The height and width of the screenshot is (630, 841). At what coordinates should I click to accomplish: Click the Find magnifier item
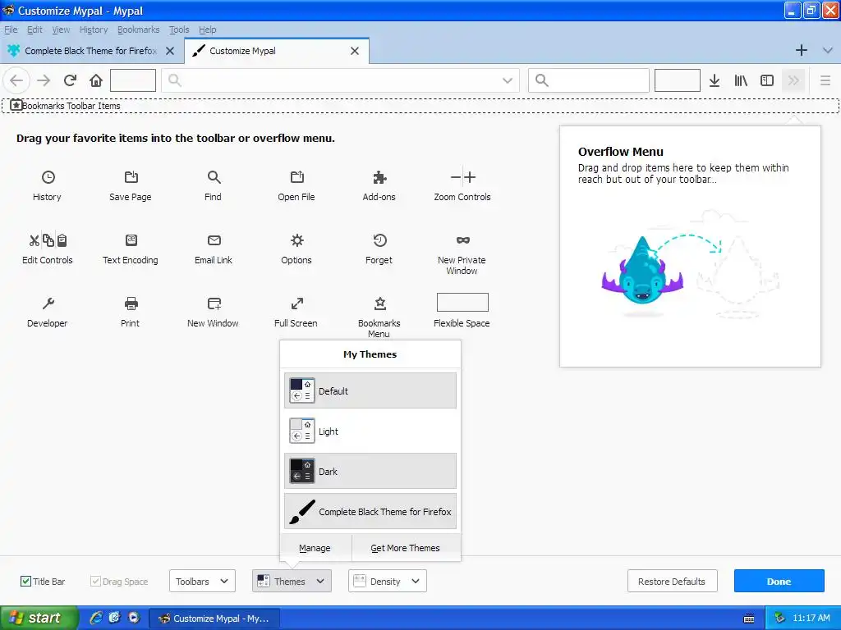[214, 177]
